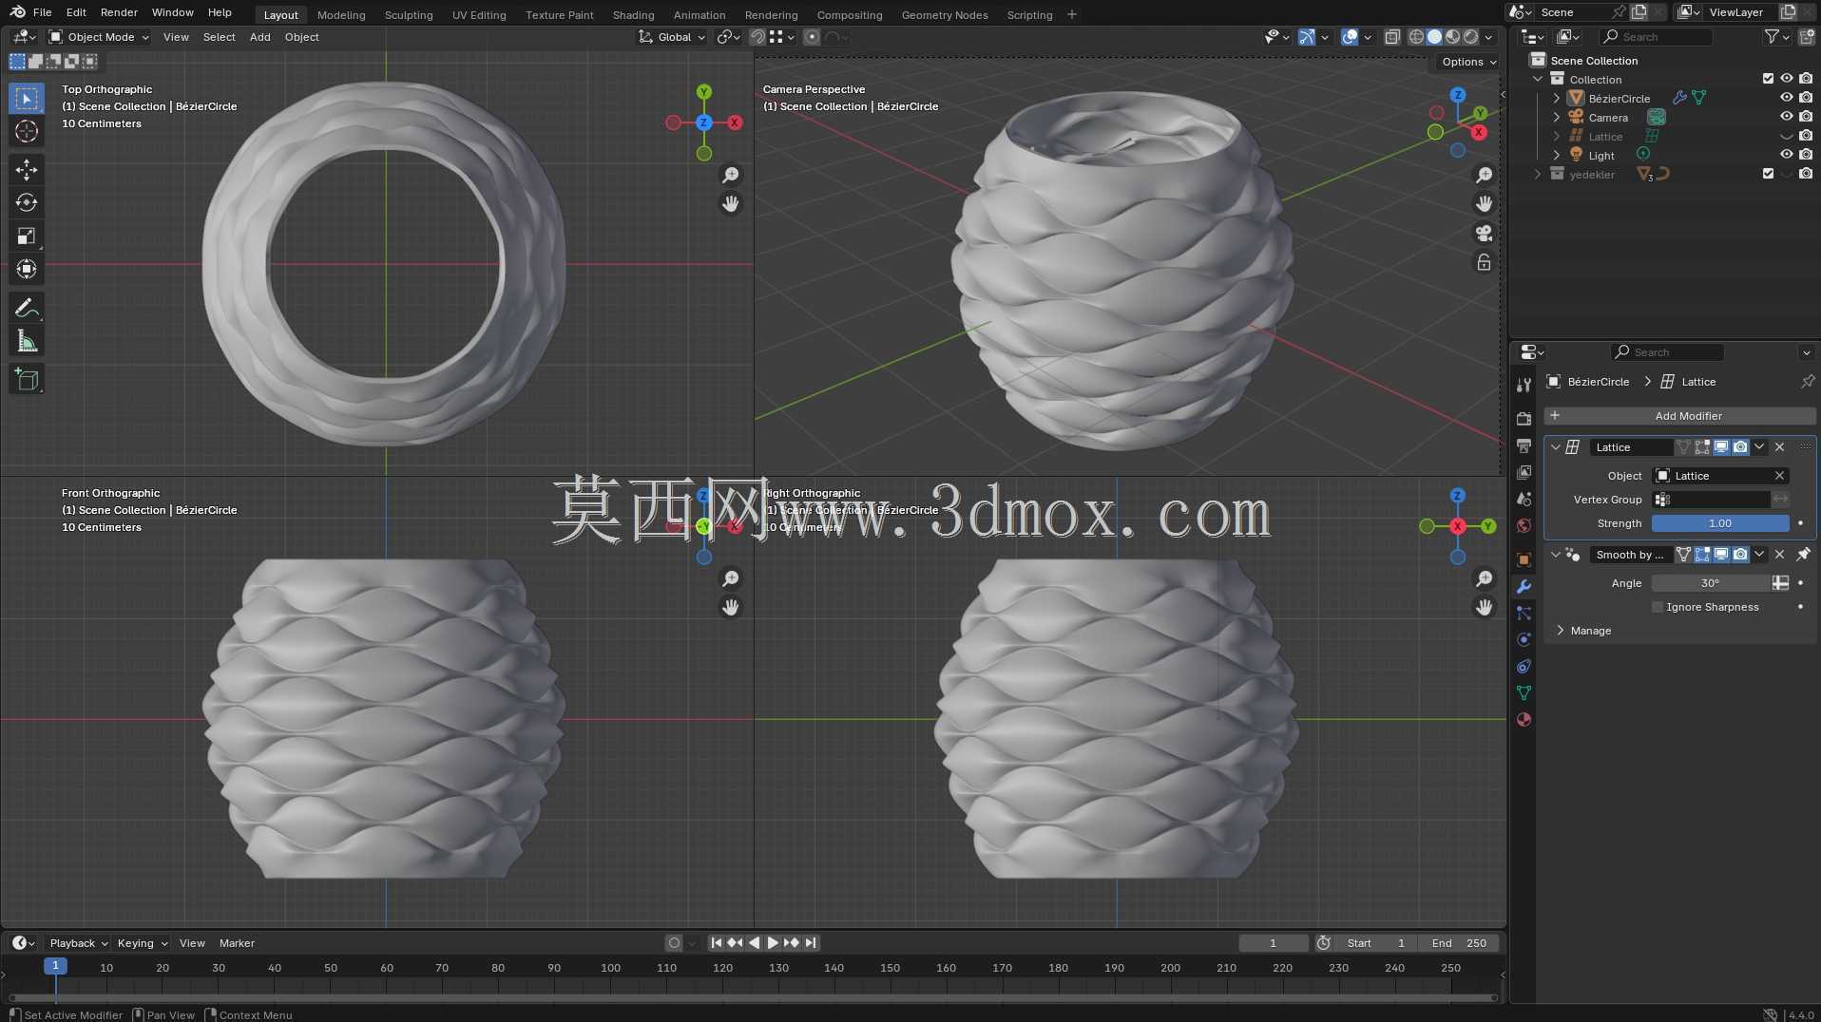Viewport: 1821px width, 1022px height.
Task: Hide Light in viewport via eye icon
Action: pyautogui.click(x=1786, y=155)
